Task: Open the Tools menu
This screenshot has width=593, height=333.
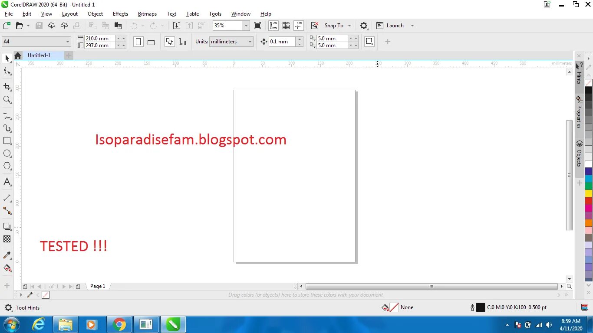Action: coord(215,14)
